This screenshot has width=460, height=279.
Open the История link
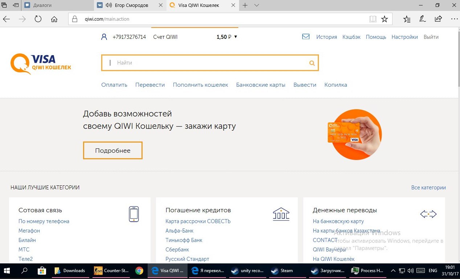326,37
